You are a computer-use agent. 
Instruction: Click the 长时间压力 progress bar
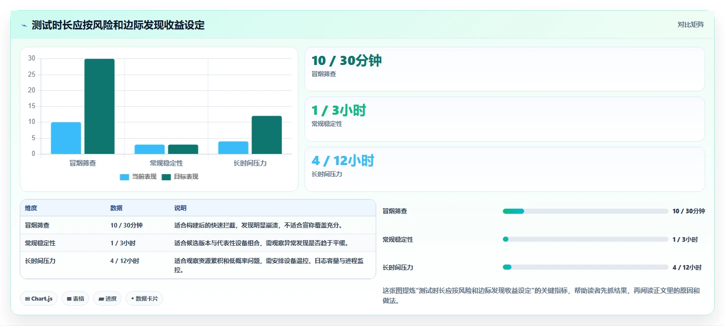[585, 267]
